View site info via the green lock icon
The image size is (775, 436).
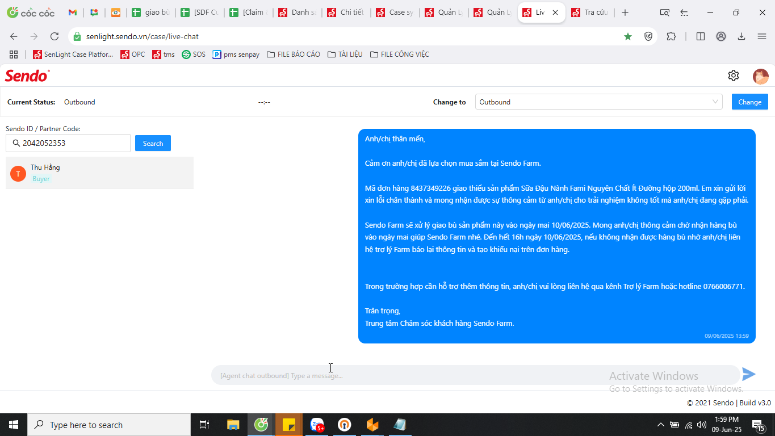(77, 36)
